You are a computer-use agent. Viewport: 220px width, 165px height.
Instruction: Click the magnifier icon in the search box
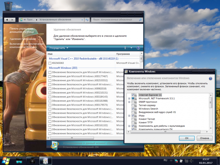(x=140, y=20)
